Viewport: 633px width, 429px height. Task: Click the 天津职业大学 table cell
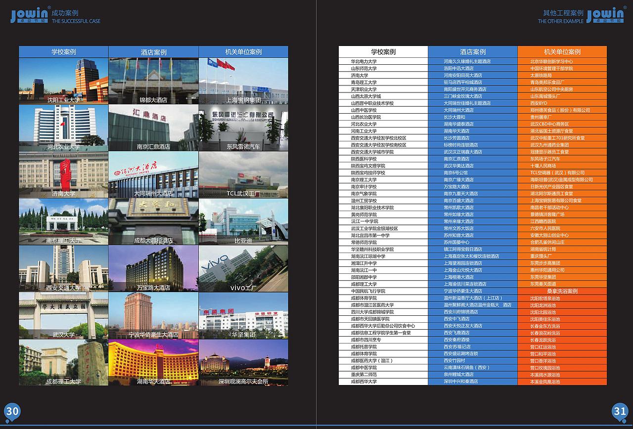coord(383,89)
